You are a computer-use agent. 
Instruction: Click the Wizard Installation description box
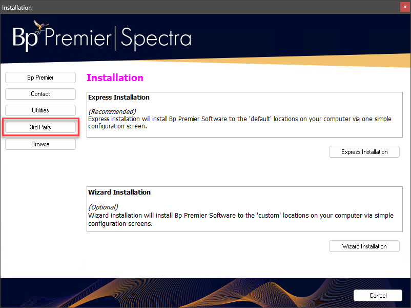[x=244, y=209]
